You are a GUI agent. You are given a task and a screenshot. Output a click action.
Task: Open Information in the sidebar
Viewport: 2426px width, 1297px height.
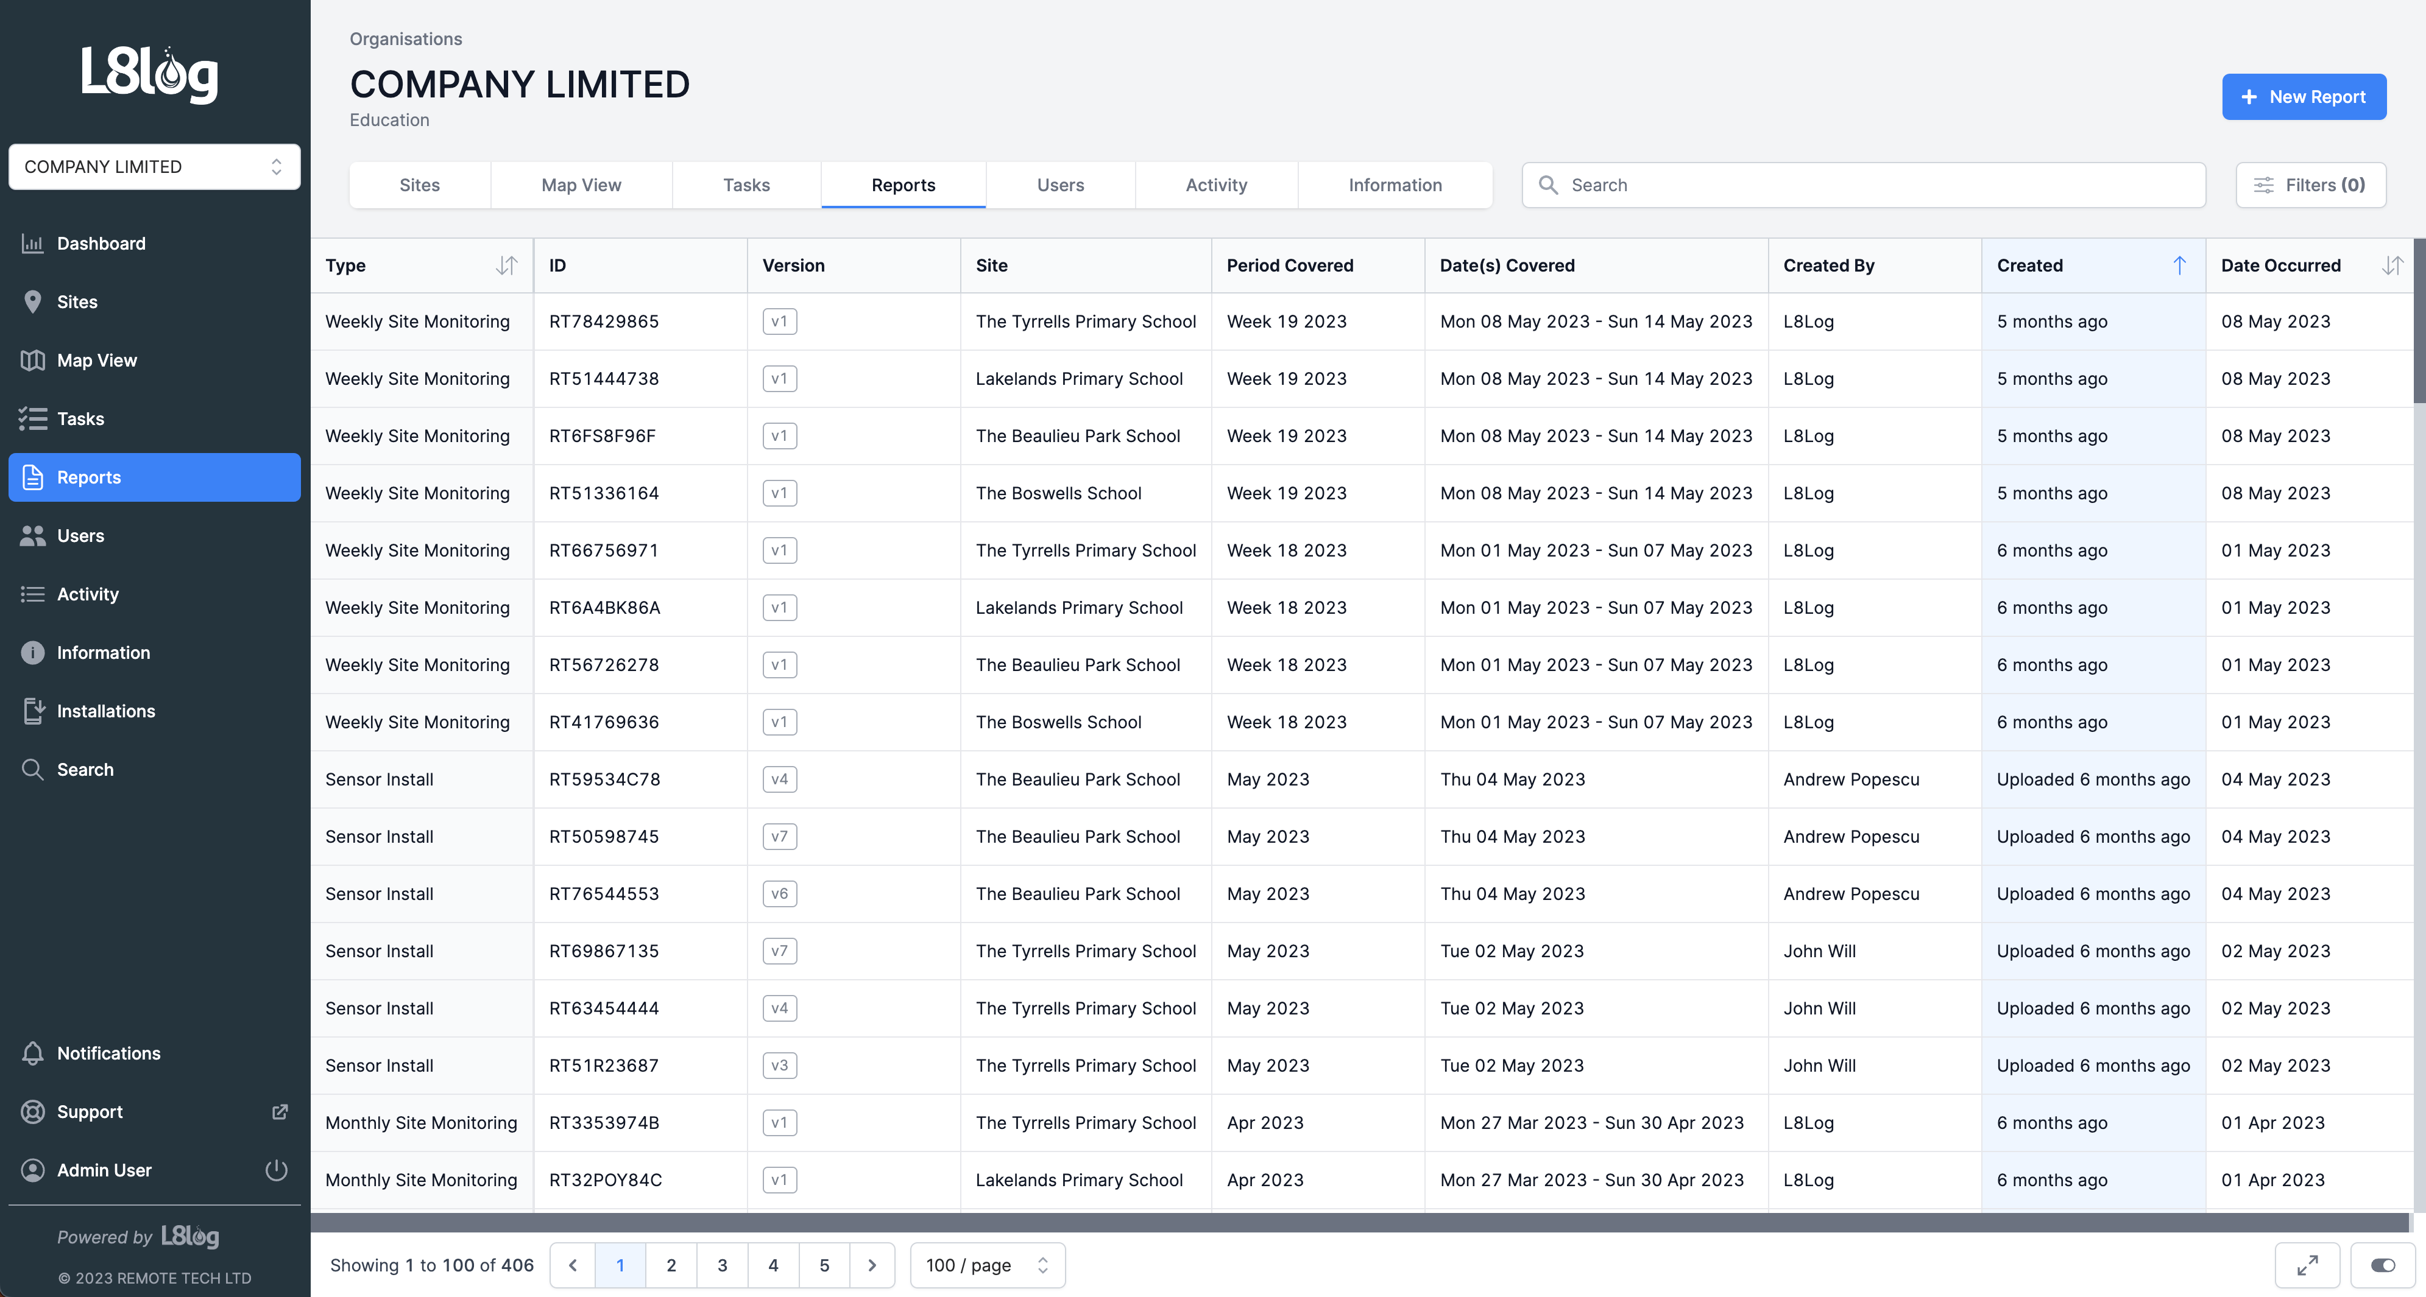(155, 652)
